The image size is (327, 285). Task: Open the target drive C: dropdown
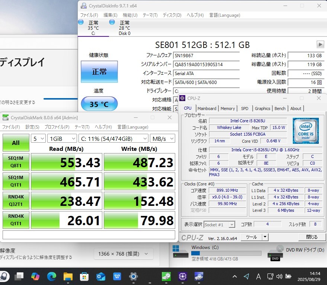113,139
